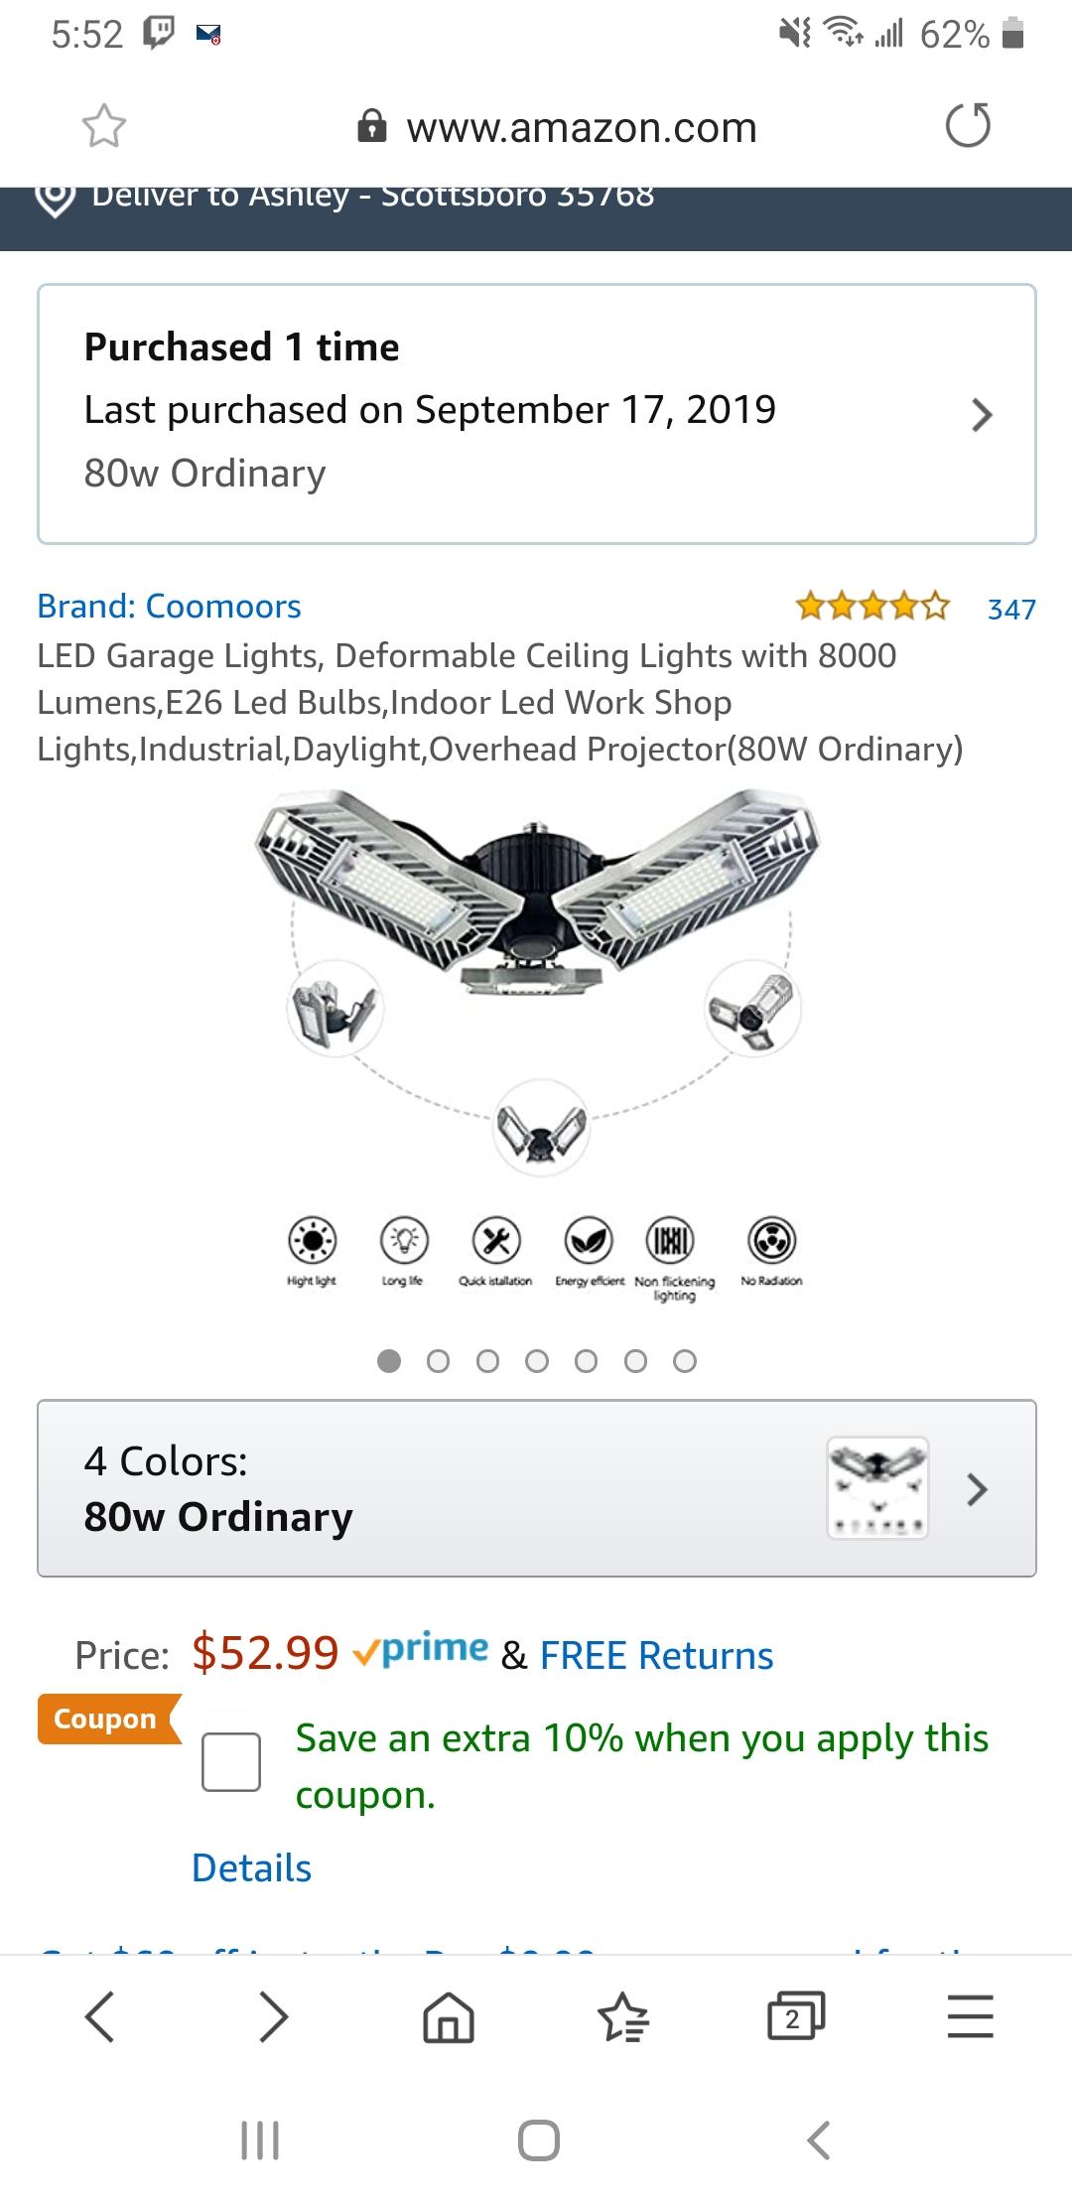This screenshot has height=2204, width=1072.
Task: Go forward with browser forward arrow
Action: 274,2017
